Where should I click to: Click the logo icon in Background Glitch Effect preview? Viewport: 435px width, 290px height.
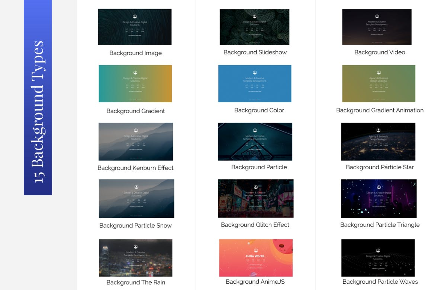[x=255, y=186]
